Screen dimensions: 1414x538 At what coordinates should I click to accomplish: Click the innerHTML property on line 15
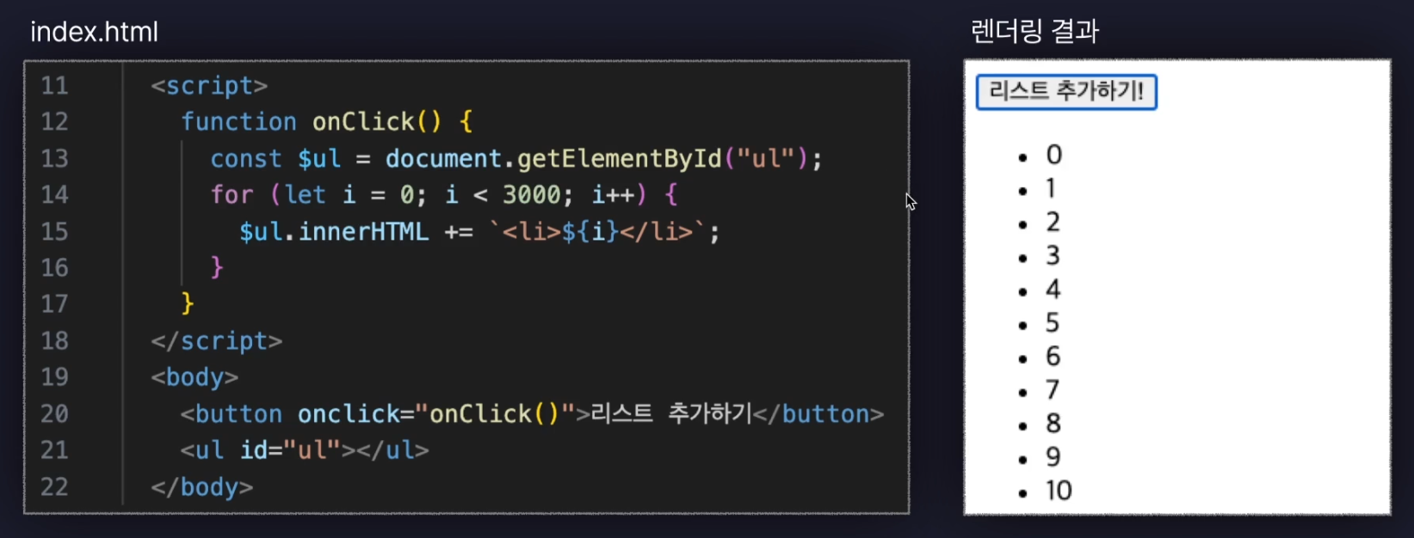(x=363, y=232)
